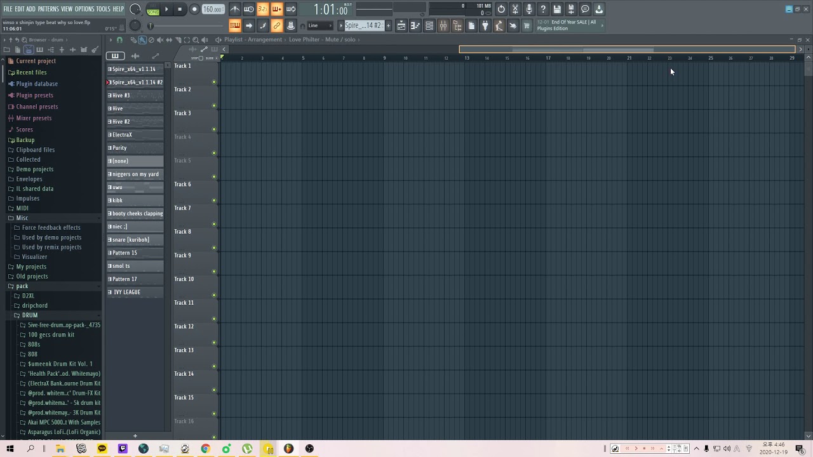Mute Track 14 via its green dot
This screenshot has width=813, height=457.
(x=214, y=390)
